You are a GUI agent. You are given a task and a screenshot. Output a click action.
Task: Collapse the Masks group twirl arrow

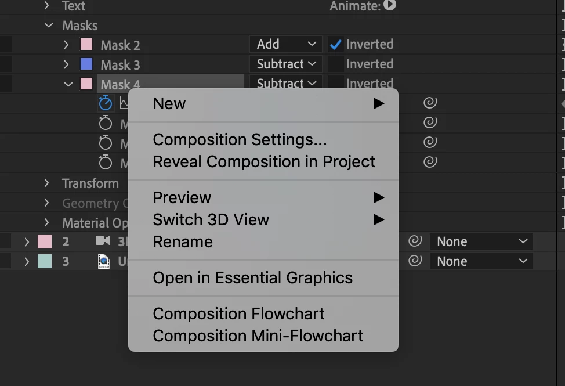[48, 26]
